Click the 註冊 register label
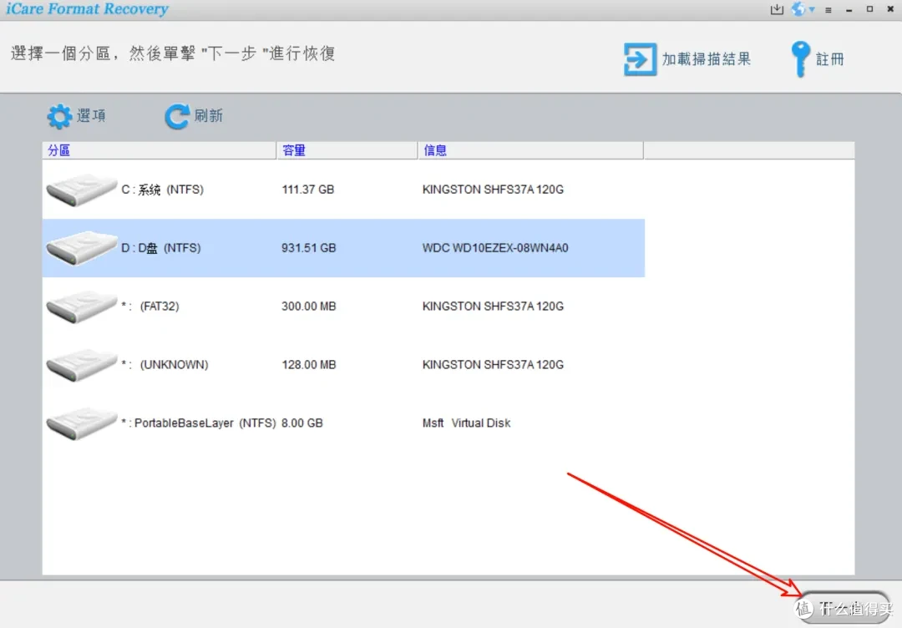 pyautogui.click(x=829, y=58)
